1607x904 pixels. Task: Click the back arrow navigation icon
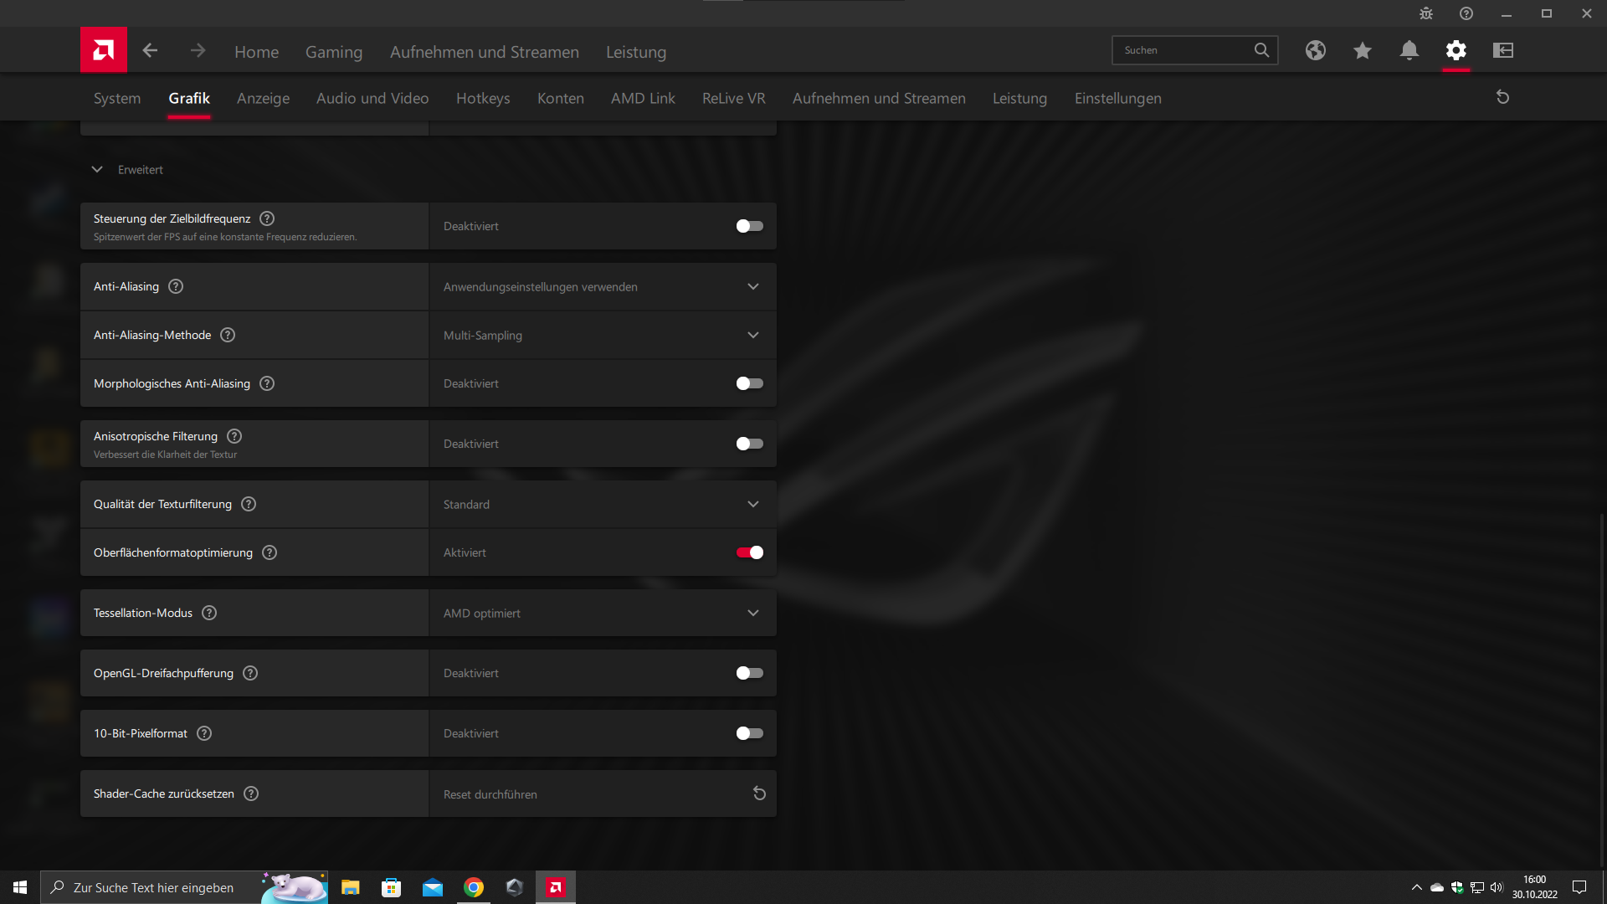click(150, 50)
